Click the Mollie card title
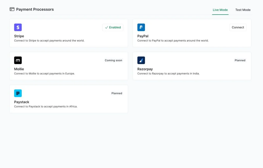Viewport: 263px width, 168px height. pos(19,69)
